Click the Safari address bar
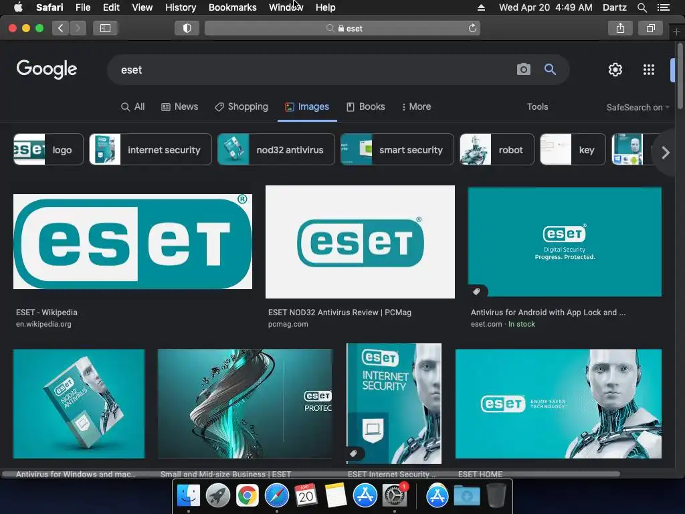Viewport: 685px width, 514px height. click(342, 28)
